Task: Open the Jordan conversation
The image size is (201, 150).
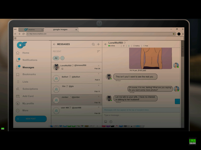Action: tap(77, 100)
